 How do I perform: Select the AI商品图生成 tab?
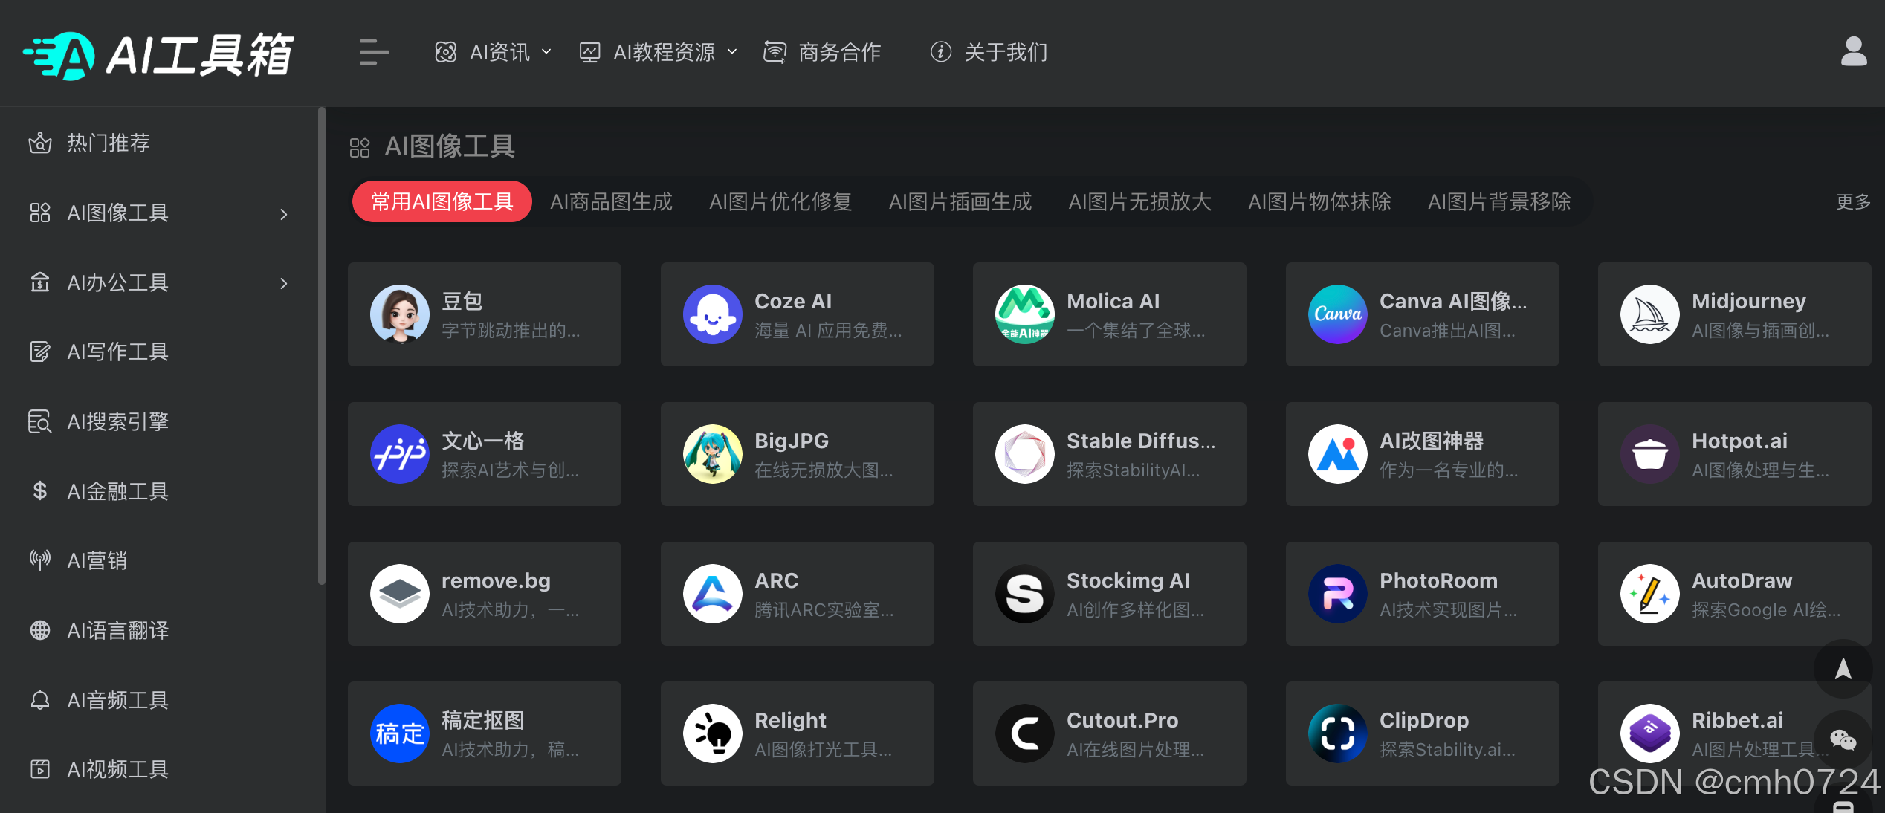coord(611,201)
